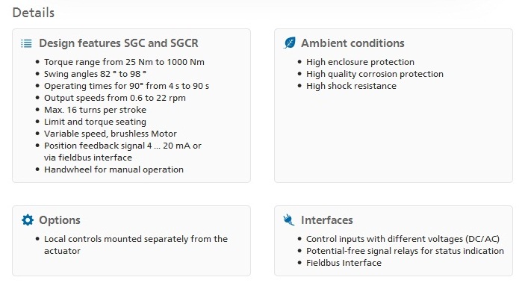
Task: Click the Max. 16 turns per stroke item
Action: pyautogui.click(x=95, y=110)
